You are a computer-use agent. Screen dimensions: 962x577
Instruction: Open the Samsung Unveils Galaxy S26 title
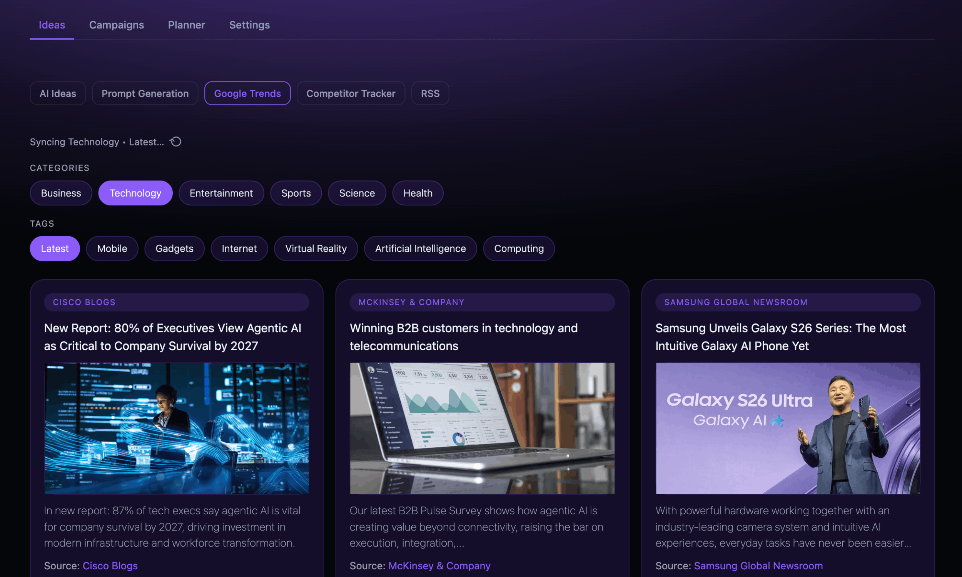pos(780,337)
